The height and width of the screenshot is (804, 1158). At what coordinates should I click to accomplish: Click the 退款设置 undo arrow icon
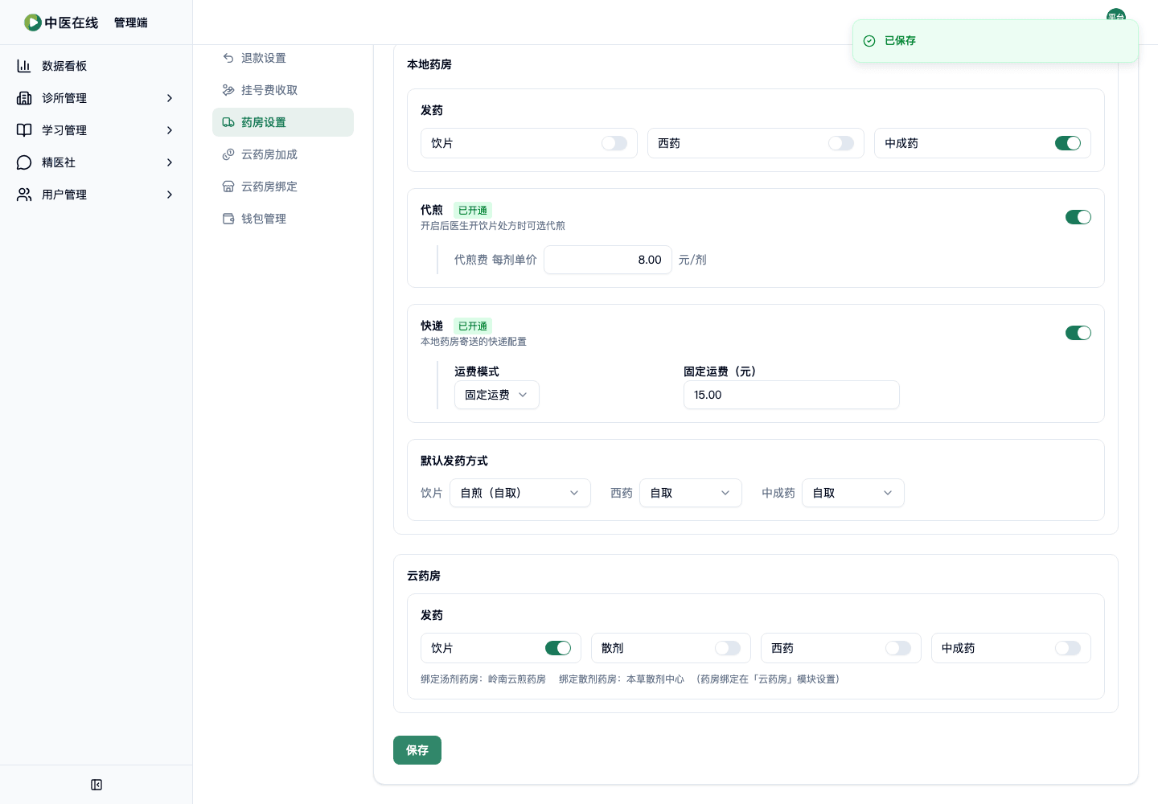click(x=228, y=58)
